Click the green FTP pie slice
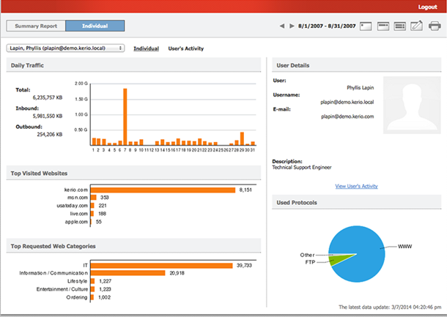Screen dimensions: 447x317 click(x=336, y=260)
